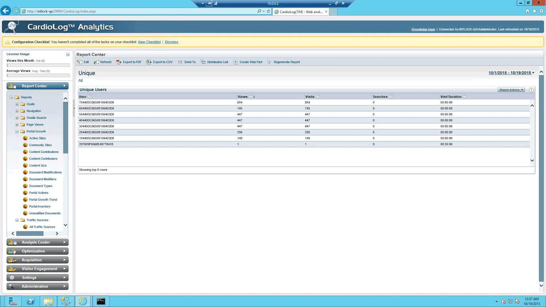Click the Content Size report pie icon
This screenshot has width=546, height=307.
(25, 166)
